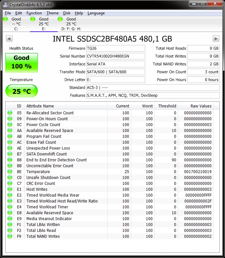Open the File menu
Screen dimensions: 225x258
[8, 13]
